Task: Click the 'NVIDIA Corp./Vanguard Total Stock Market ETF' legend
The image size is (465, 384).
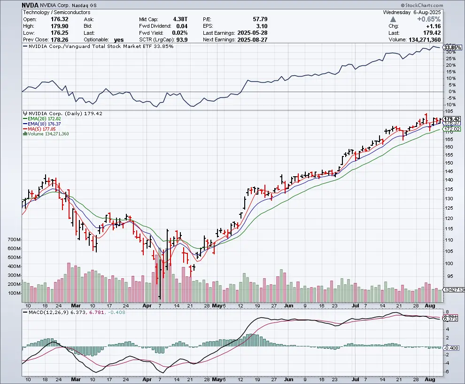Action: [90, 46]
